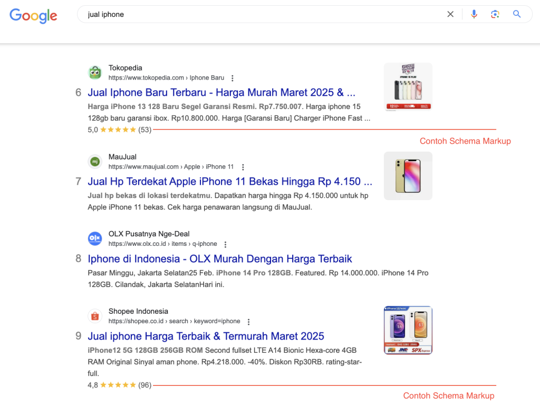Screen dimensions: 540x408
Task: Click the MauJual iPhone 11 thumbnail
Action: click(408, 176)
